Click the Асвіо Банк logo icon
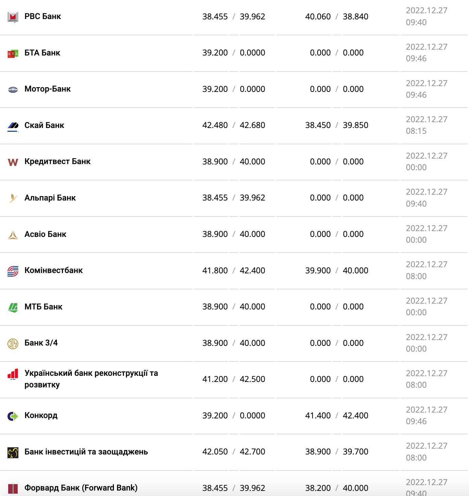Image resolution: width=469 pixels, height=496 pixels. 13,235
